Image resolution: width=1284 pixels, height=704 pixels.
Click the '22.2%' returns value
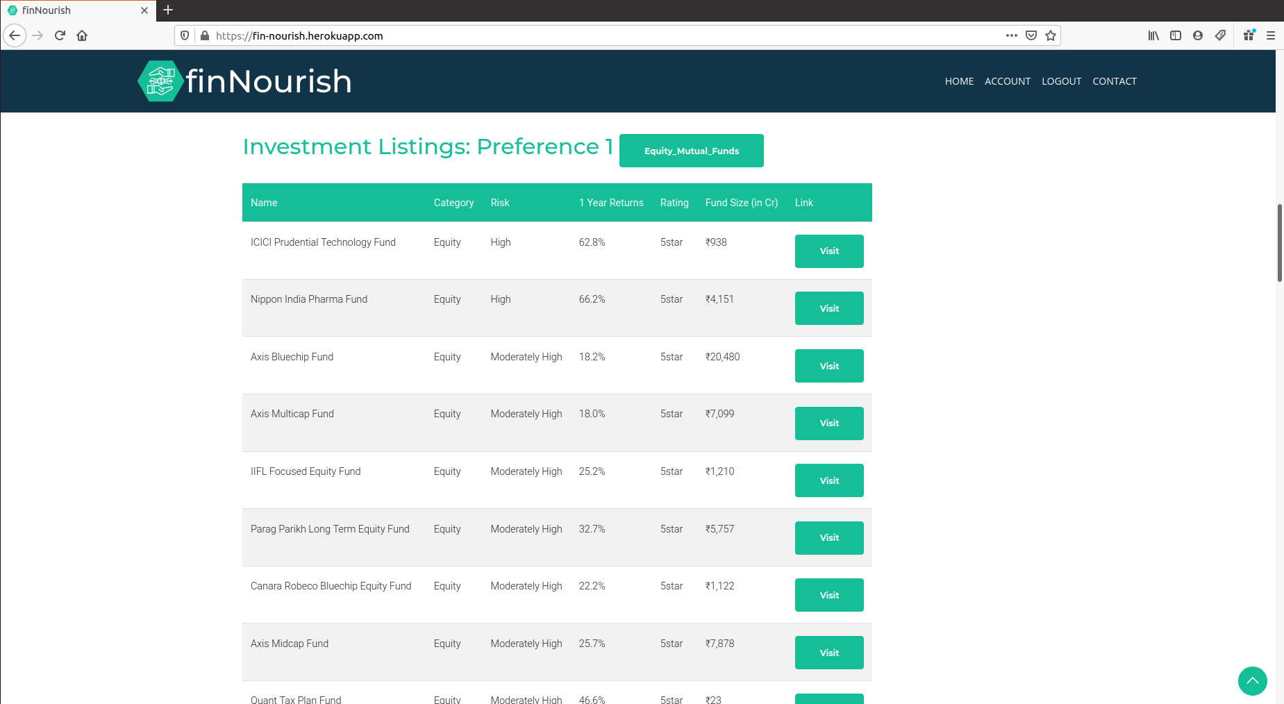[592, 586]
